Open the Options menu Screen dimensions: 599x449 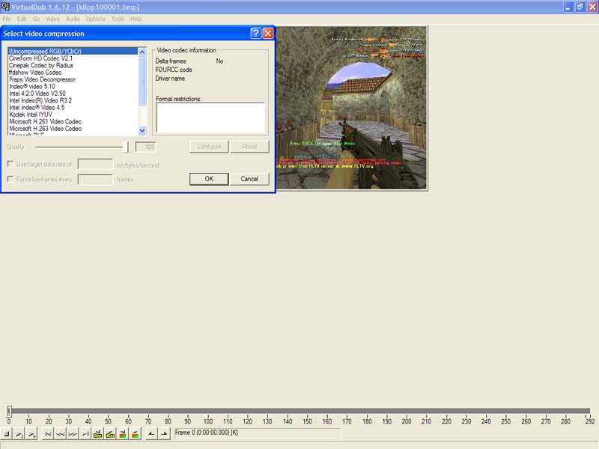96,19
